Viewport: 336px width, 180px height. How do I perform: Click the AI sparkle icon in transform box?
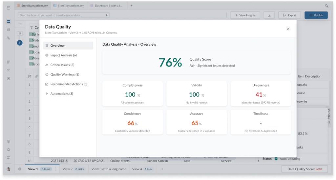107,15
